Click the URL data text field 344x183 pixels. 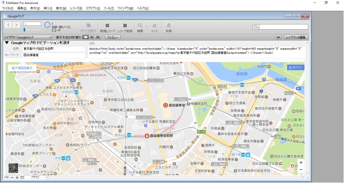click(x=196, y=52)
